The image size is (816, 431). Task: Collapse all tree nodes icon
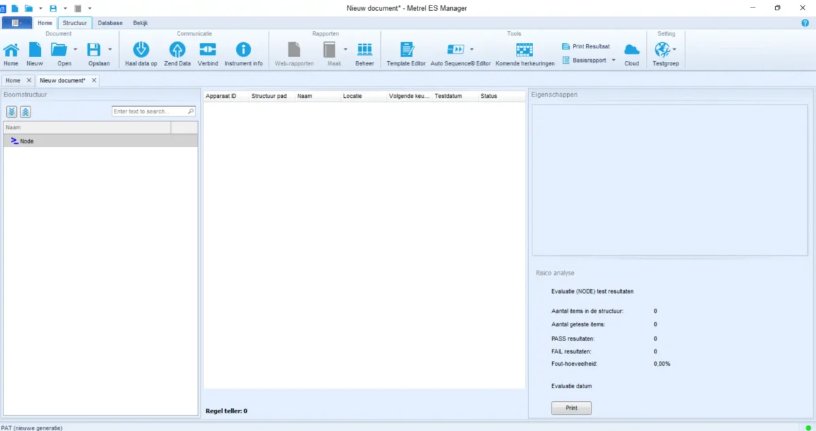tap(25, 111)
